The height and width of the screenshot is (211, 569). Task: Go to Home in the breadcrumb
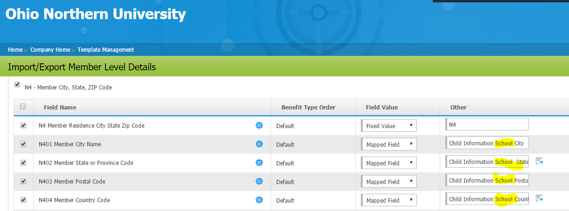point(15,50)
